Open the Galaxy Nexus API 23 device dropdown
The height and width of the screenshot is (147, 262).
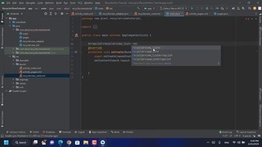[173, 8]
